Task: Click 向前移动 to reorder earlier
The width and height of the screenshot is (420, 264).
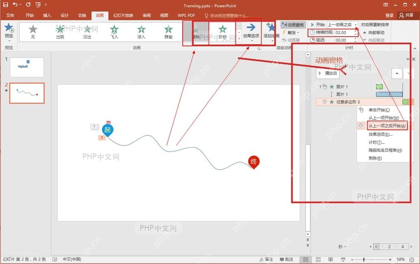Action: [374, 32]
